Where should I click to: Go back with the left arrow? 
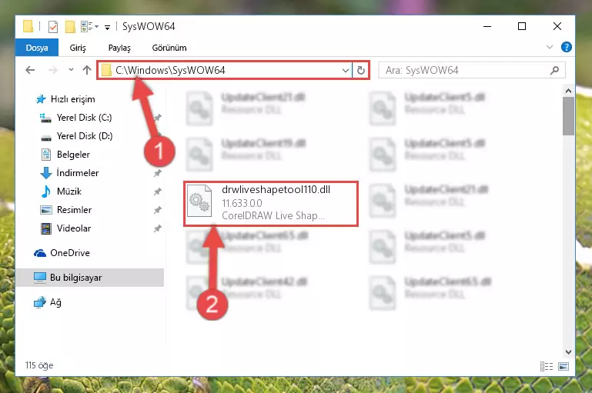click(30, 70)
